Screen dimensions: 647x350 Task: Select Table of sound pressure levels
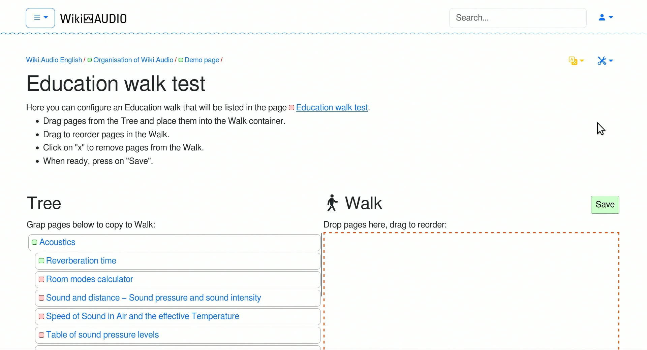tap(102, 335)
